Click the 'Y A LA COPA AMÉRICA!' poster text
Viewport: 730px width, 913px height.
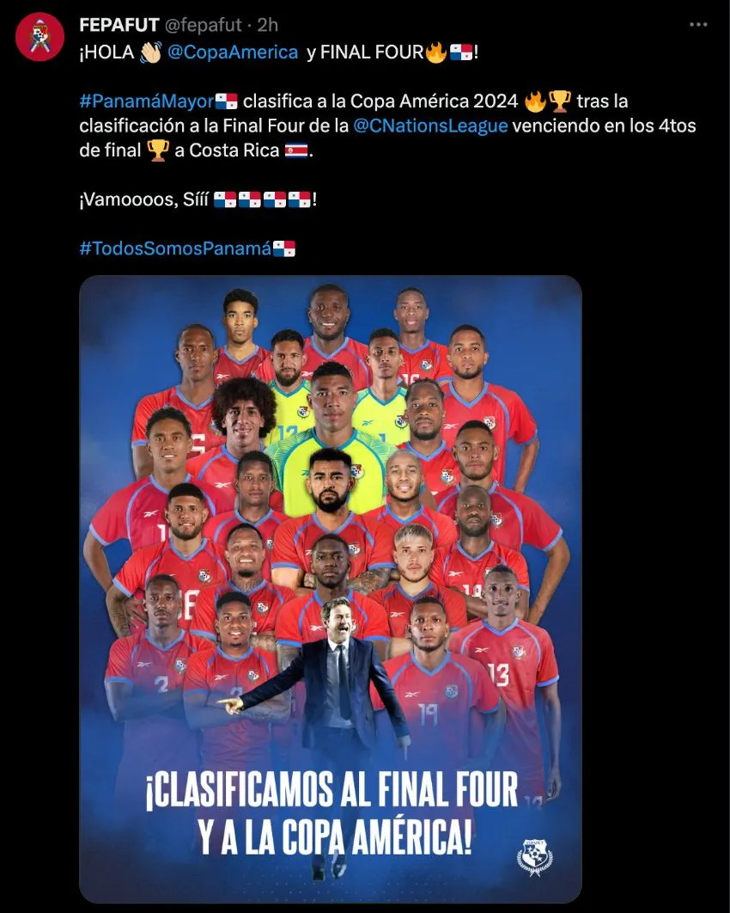[334, 836]
